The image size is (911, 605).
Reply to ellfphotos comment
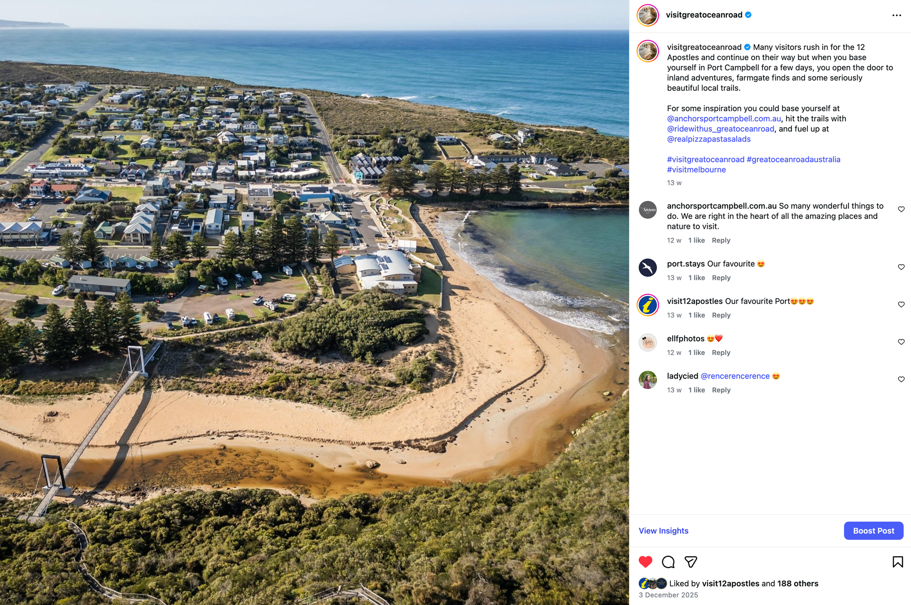pyautogui.click(x=721, y=353)
